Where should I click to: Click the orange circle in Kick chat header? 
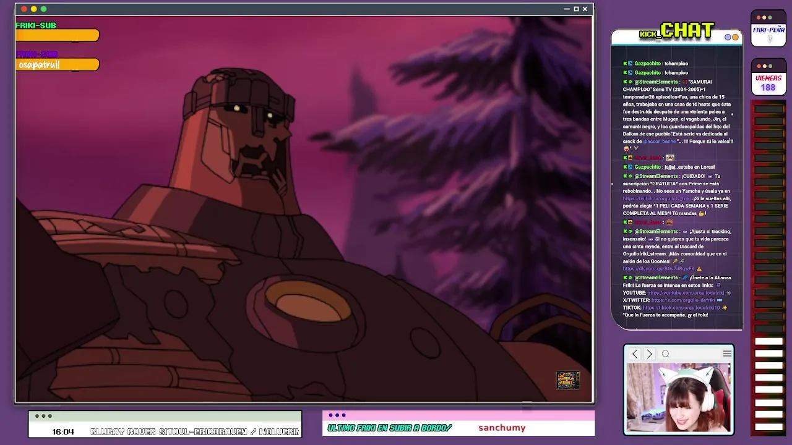click(736, 37)
